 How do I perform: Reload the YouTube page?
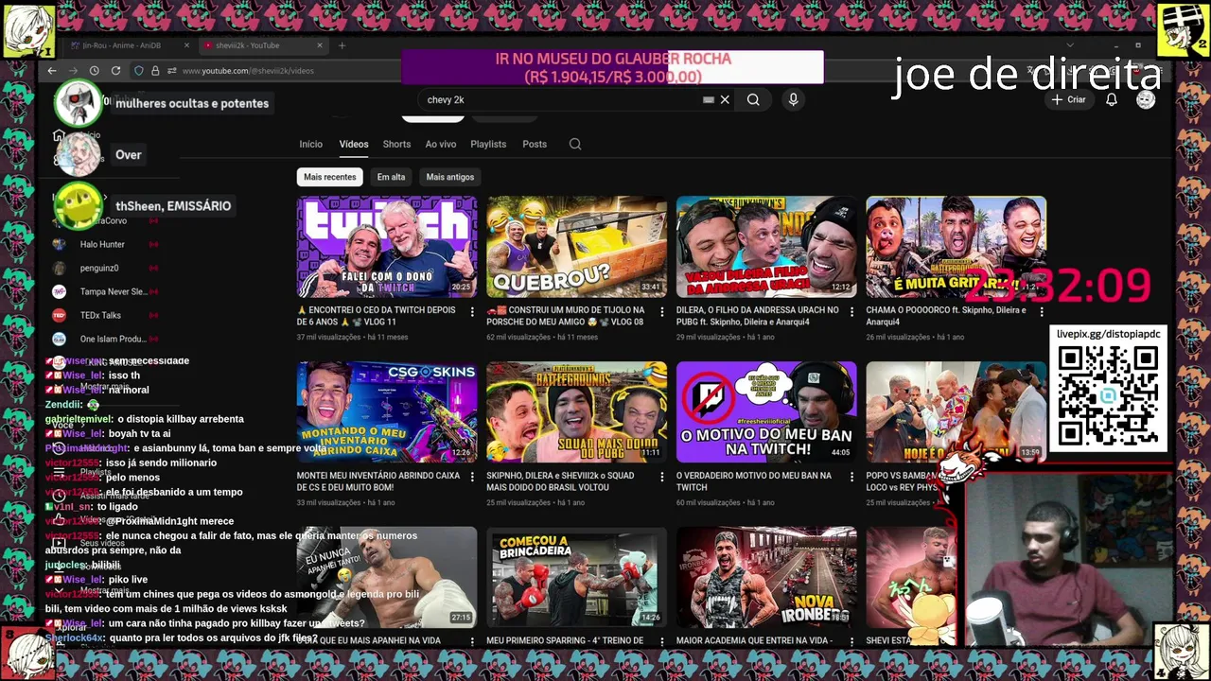point(115,71)
